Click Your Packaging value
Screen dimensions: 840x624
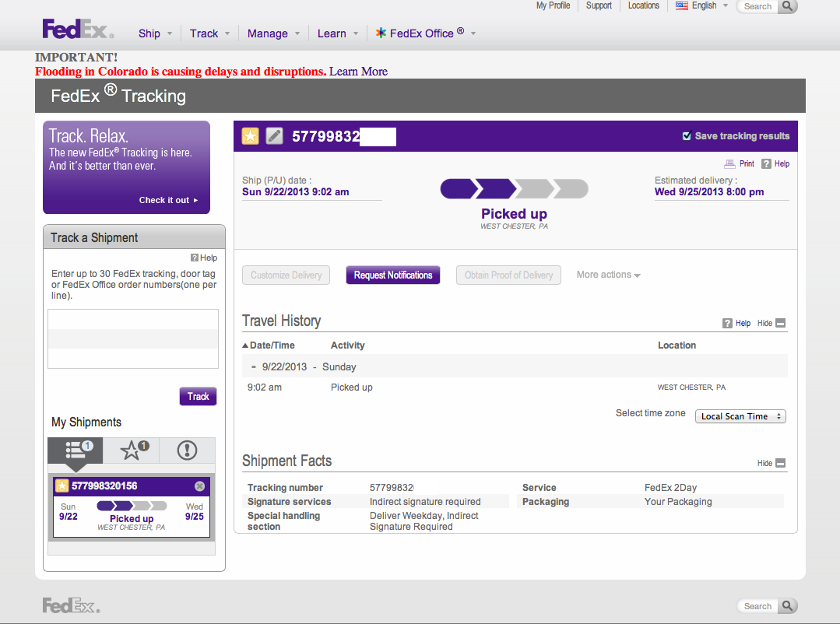pyautogui.click(x=677, y=501)
